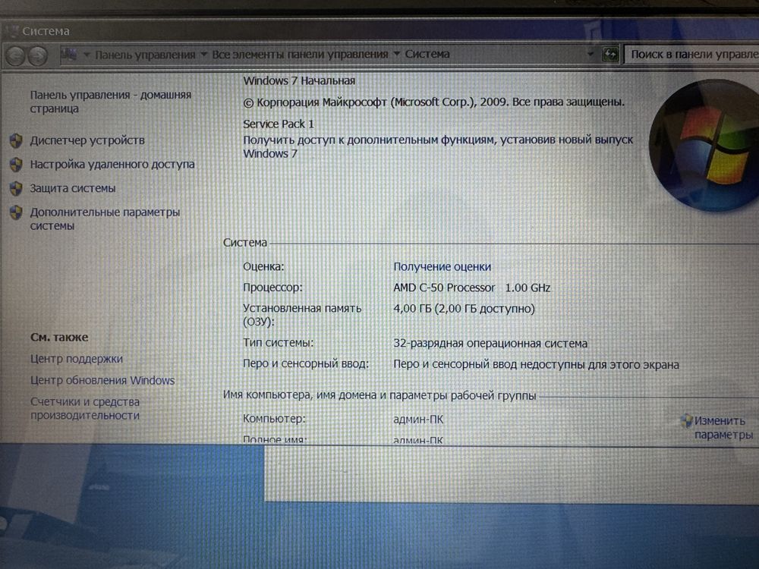Expand dropdown arrow after Панель управления

(203, 54)
